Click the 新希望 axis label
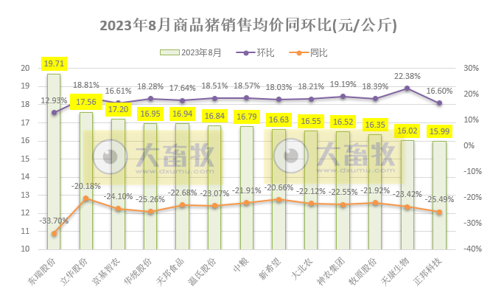 click(270, 268)
